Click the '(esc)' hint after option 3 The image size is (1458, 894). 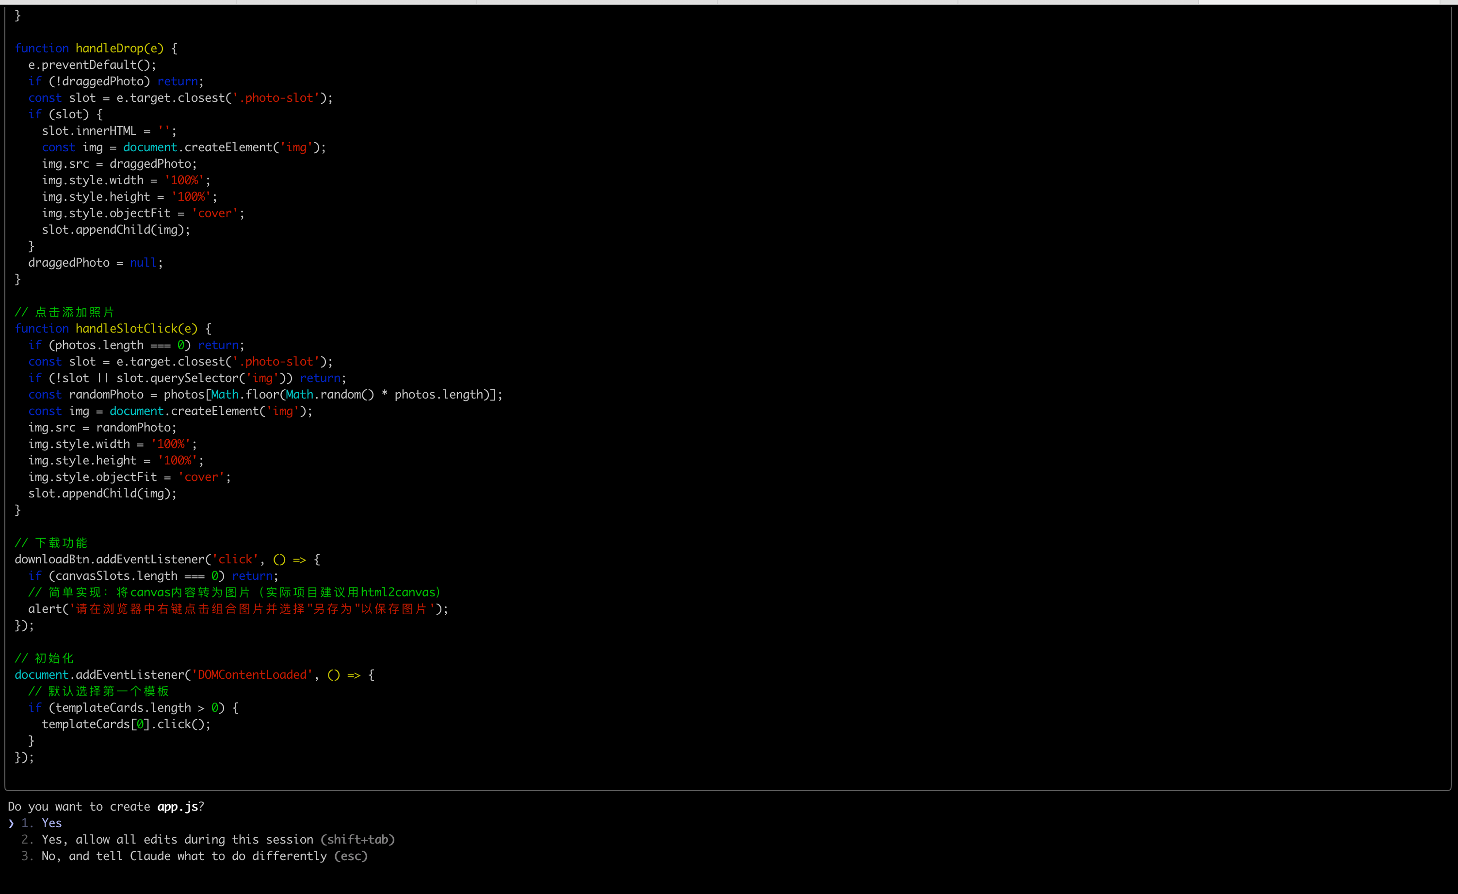tap(351, 856)
